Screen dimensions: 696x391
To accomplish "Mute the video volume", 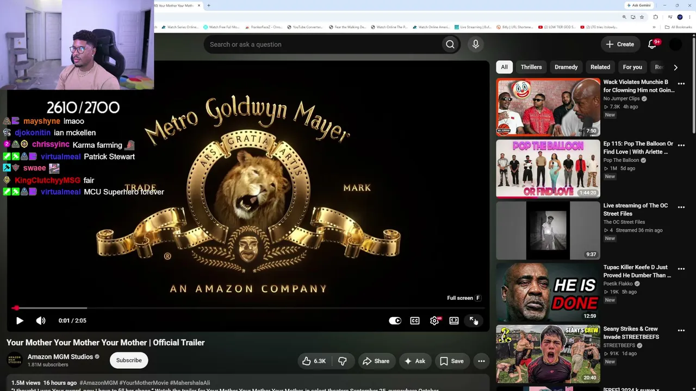I will pos(41,320).
